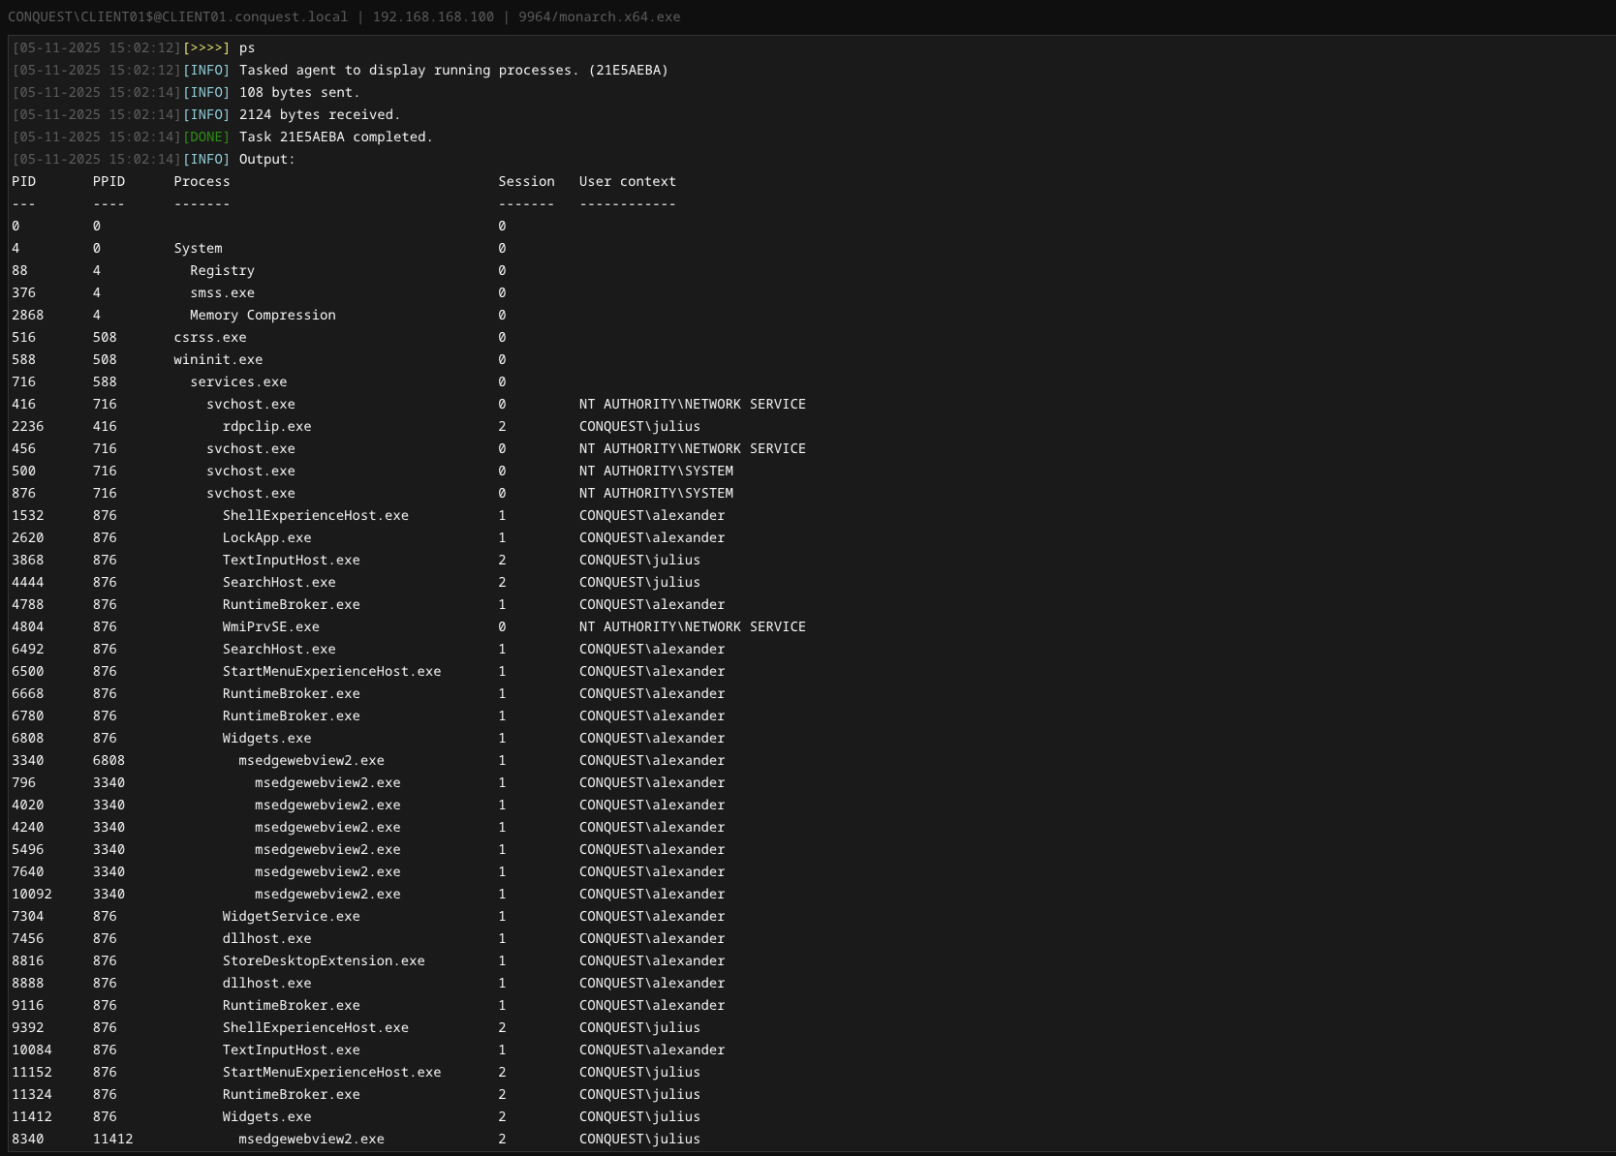Click the Registry process under System
1616x1156 pixels.
click(x=223, y=270)
